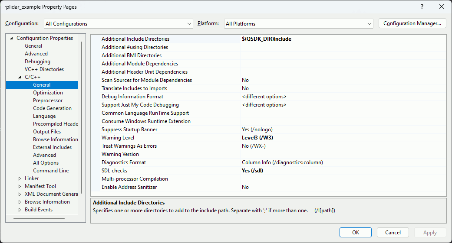Open the Platform dropdown

[x=298, y=23]
